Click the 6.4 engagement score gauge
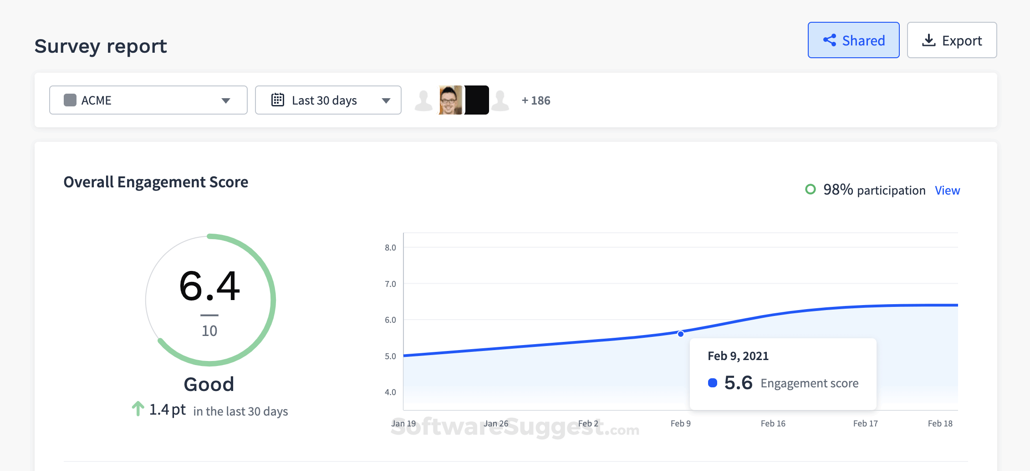 210,300
